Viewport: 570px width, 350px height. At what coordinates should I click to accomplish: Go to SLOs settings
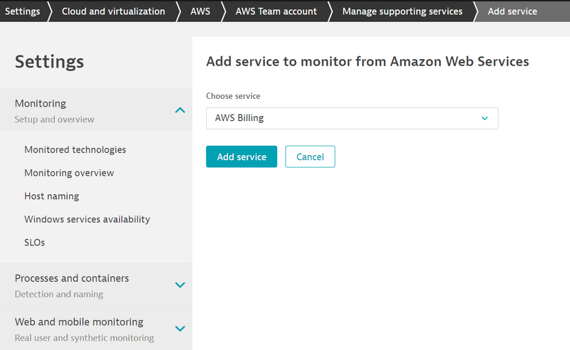(34, 243)
